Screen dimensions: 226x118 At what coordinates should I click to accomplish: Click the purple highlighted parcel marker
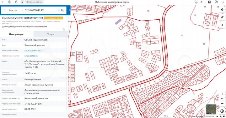tap(118, 22)
